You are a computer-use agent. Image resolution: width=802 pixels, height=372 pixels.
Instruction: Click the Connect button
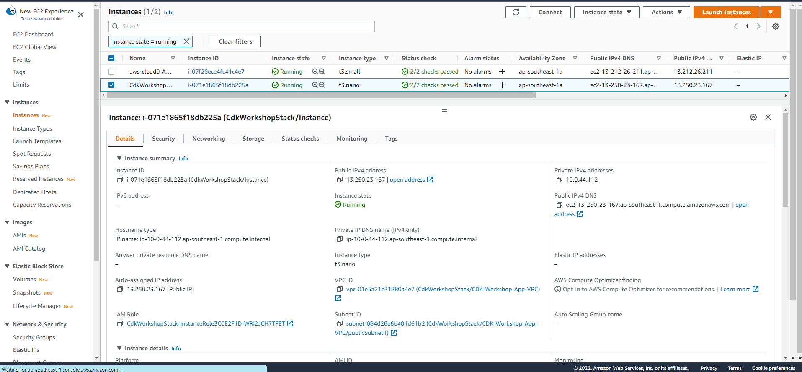point(550,12)
